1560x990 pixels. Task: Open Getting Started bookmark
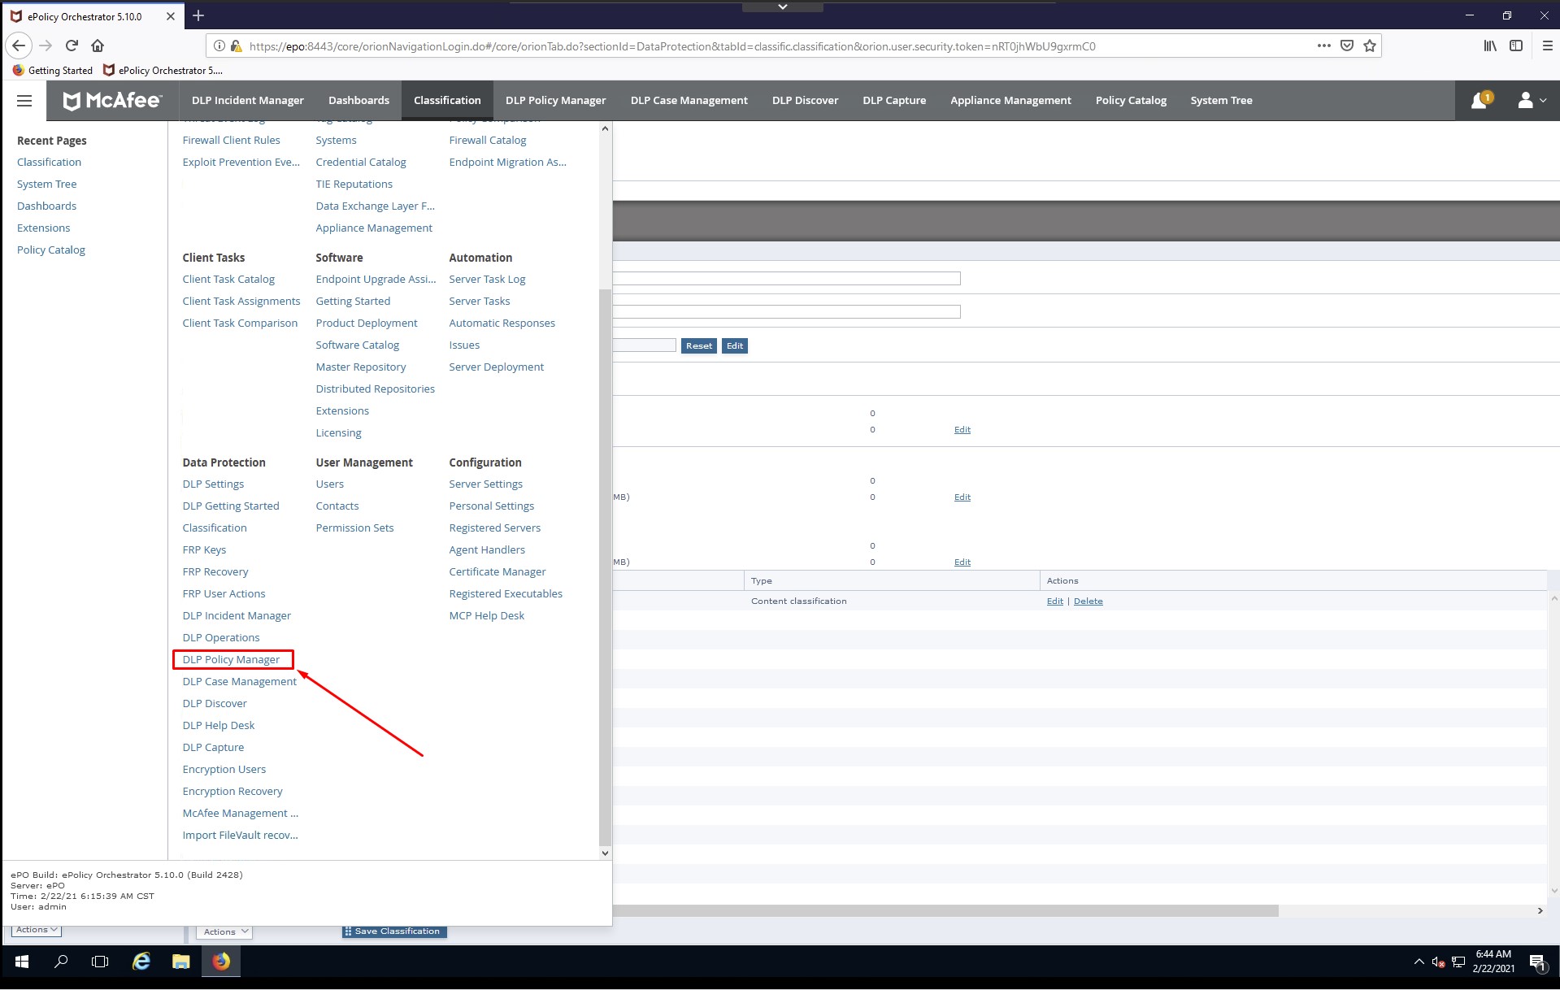(53, 71)
